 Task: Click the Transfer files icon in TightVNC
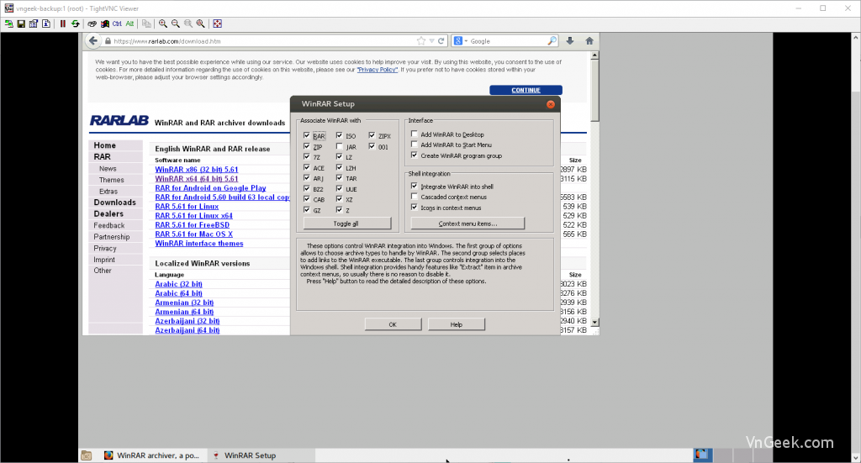coord(146,24)
